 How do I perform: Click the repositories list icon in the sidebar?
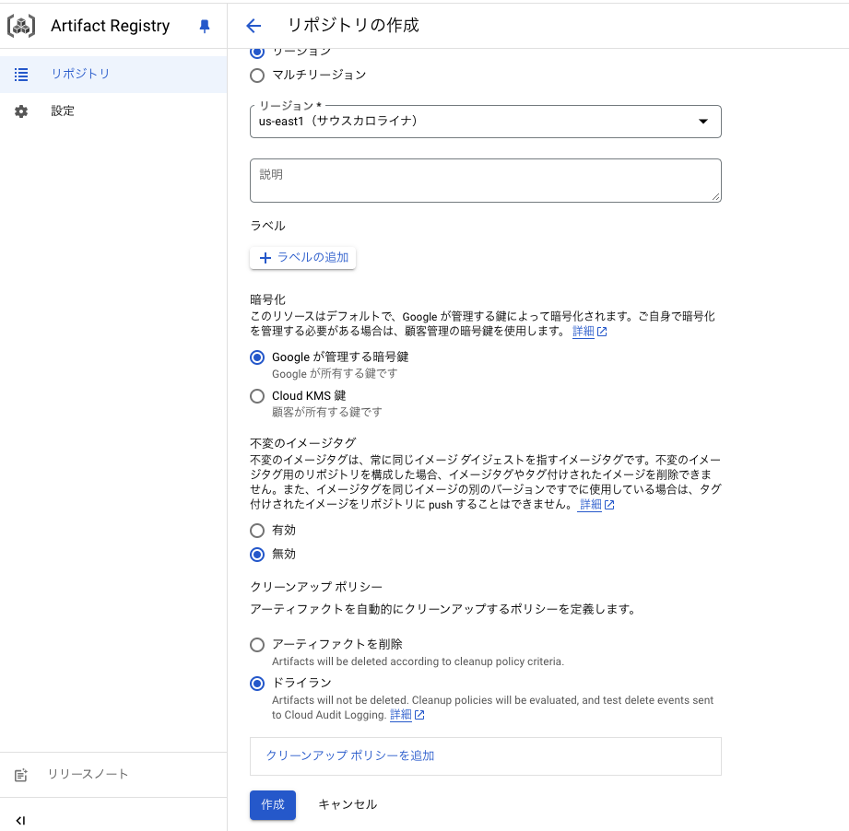click(x=21, y=75)
